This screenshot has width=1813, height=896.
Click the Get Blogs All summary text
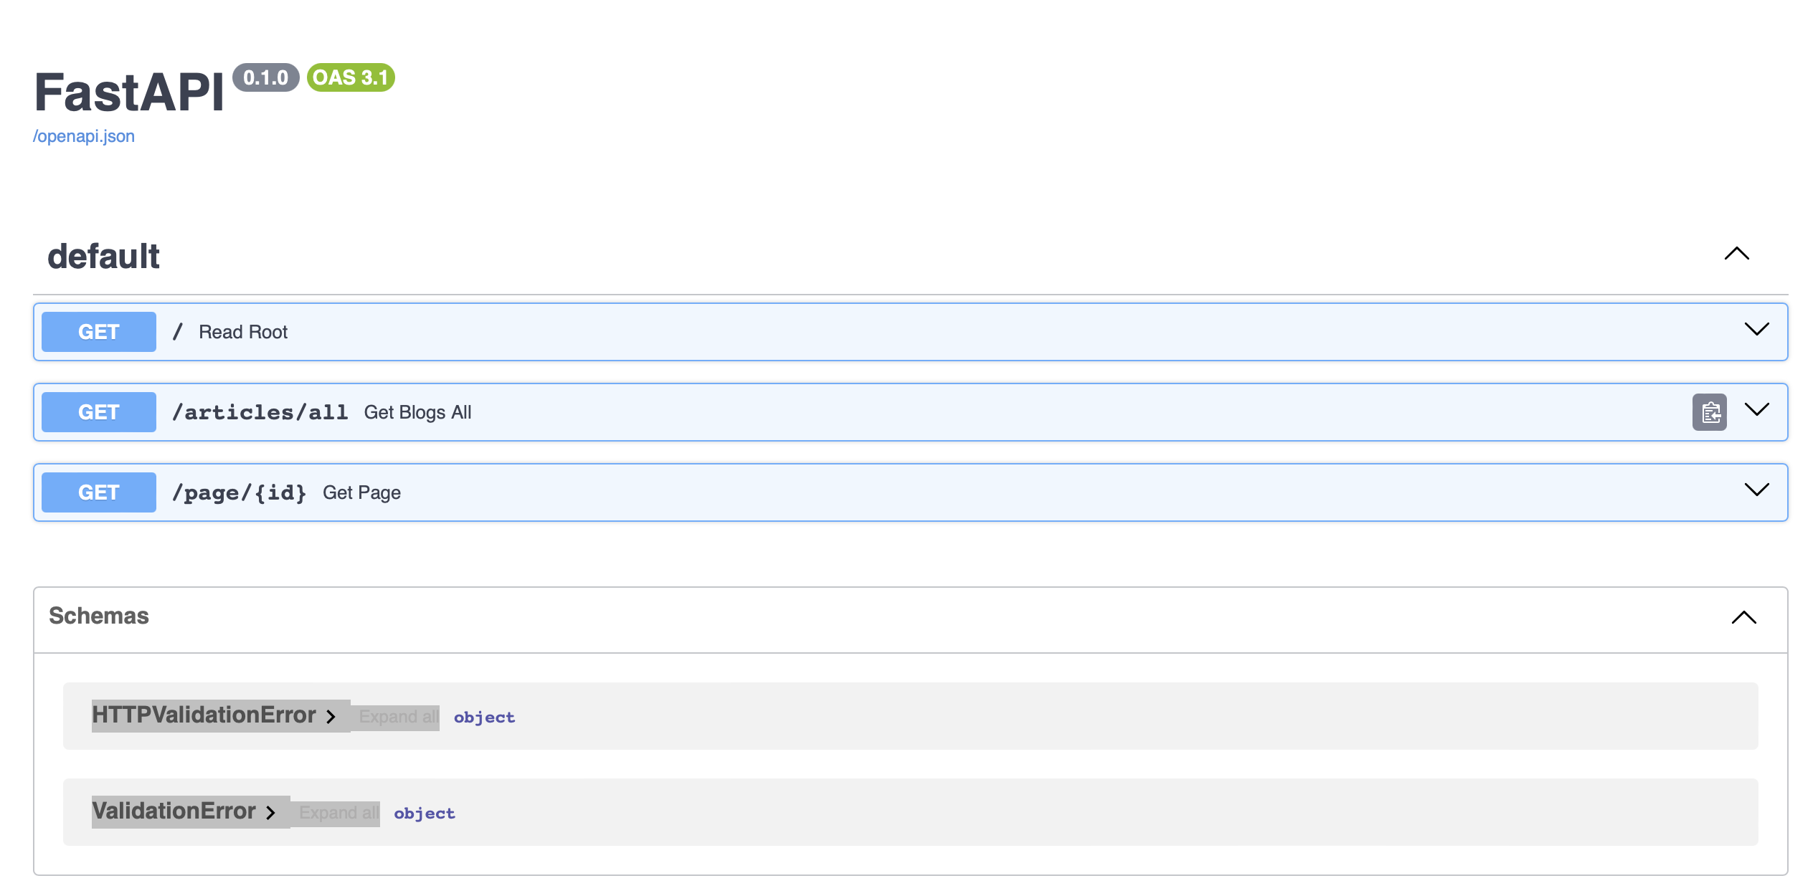click(x=417, y=412)
